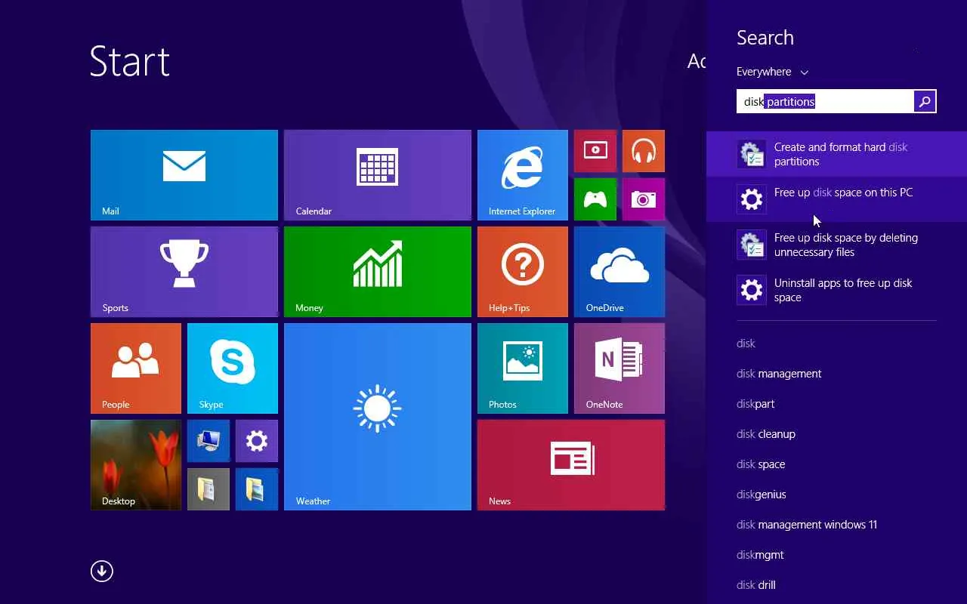This screenshot has height=604, width=967.
Task: Switch to the Desktop tile
Action: [136, 465]
